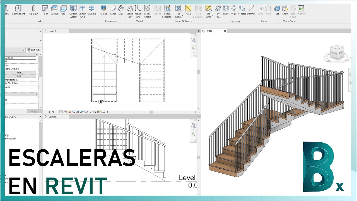This screenshot has width=357, height=201.
Task: Click Temporary Hide/Isolate glasses icon in Level 1 bar
Action: pyautogui.click(x=86, y=112)
